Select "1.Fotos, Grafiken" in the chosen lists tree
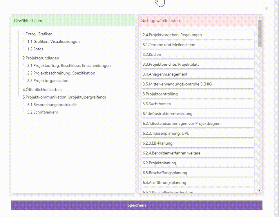279x217 pixels. (37, 34)
